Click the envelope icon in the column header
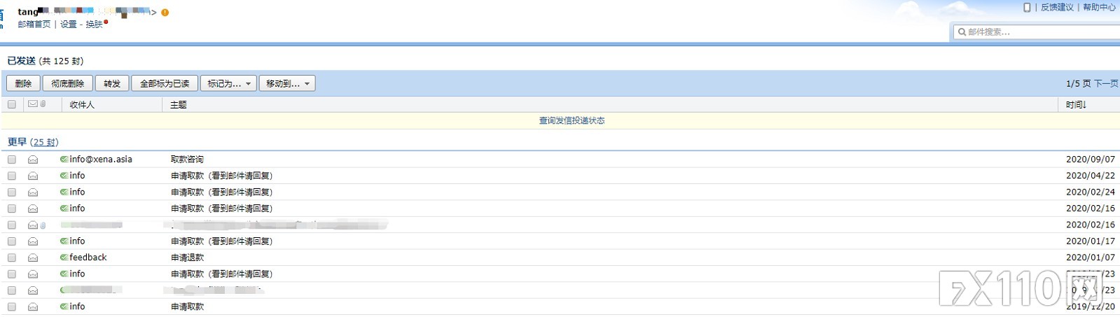Screen dimensions: 1120x317 tap(32, 104)
